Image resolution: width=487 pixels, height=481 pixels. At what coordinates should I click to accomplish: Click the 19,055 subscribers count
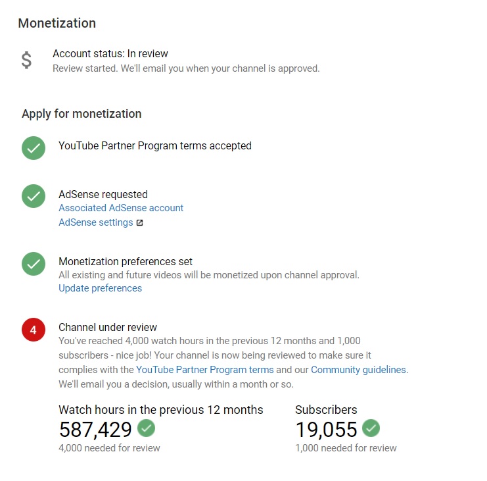tap(327, 430)
